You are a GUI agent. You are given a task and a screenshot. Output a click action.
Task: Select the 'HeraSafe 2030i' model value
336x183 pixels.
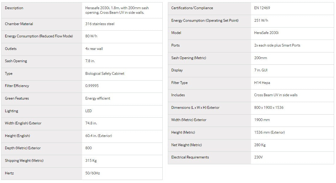click(x=266, y=33)
